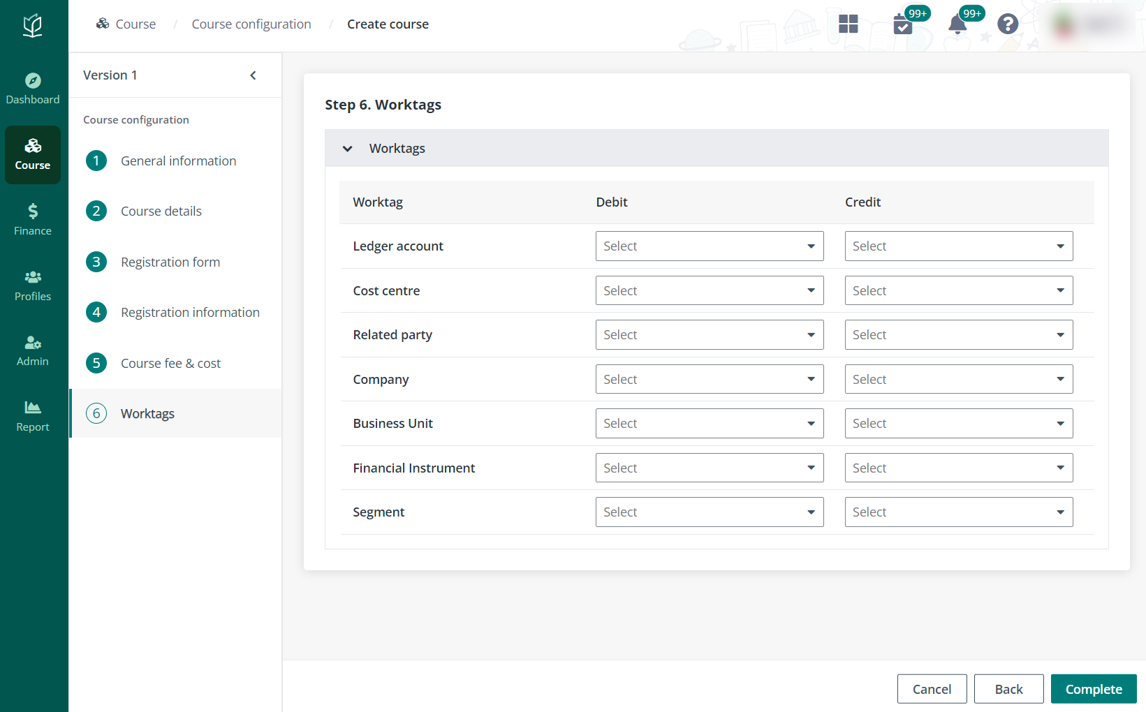Go to Course details step

click(x=161, y=212)
